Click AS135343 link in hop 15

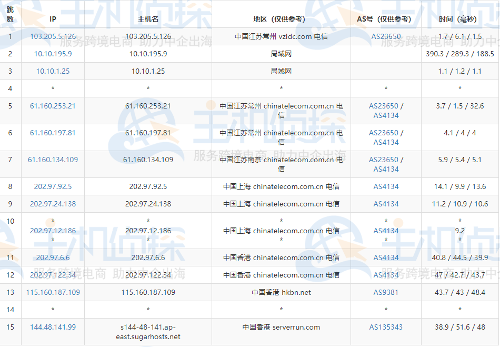(386, 327)
